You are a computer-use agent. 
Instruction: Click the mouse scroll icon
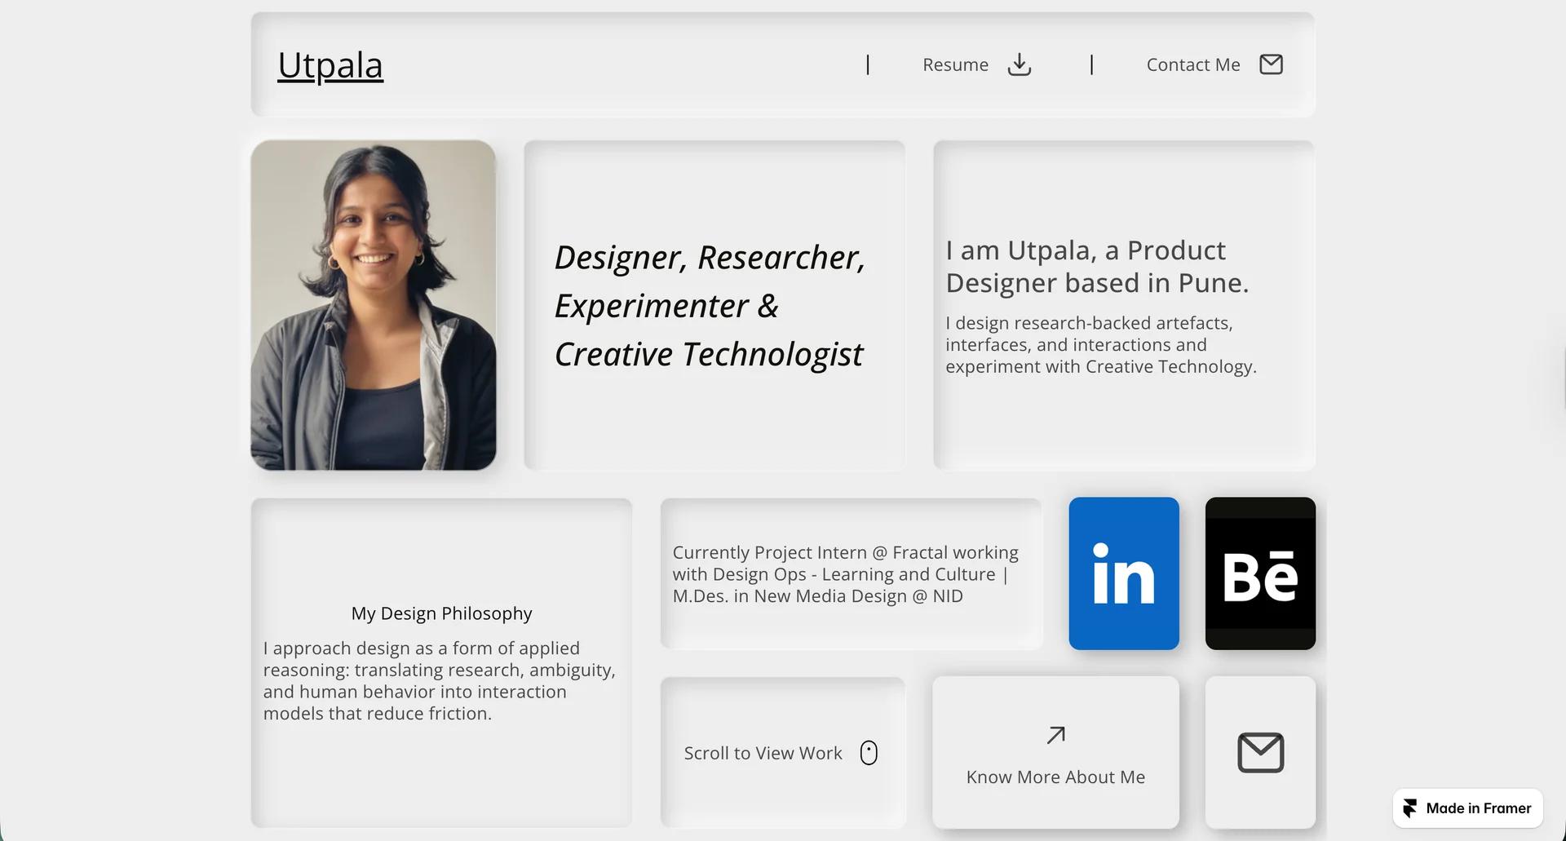(869, 753)
